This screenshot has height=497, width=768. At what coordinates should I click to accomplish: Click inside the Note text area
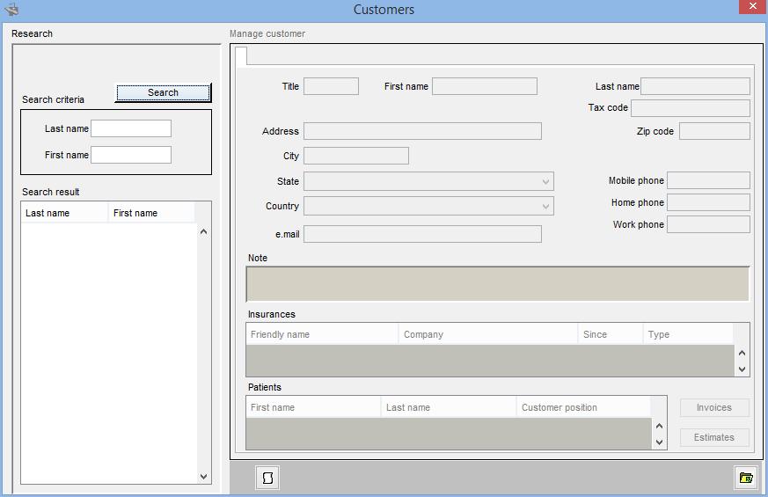point(497,284)
